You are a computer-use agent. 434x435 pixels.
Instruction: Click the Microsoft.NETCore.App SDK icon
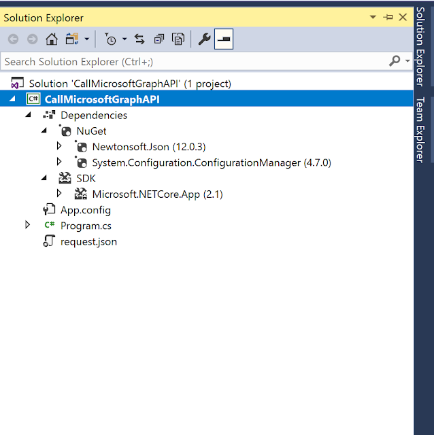tap(81, 194)
